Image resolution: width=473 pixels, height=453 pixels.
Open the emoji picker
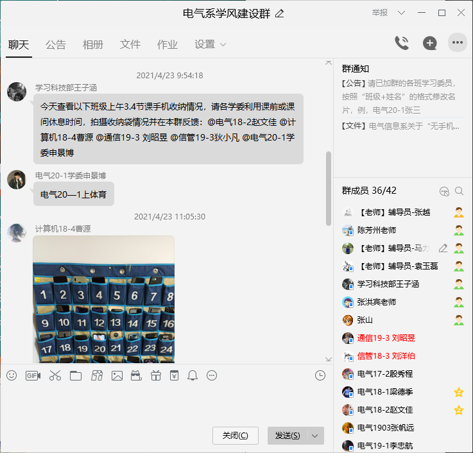click(12, 375)
